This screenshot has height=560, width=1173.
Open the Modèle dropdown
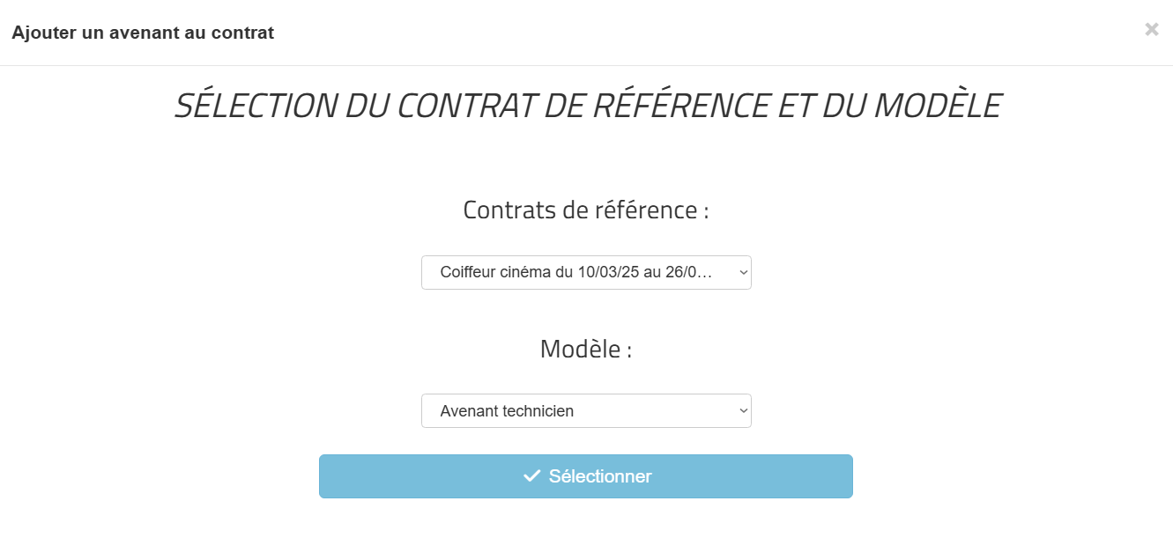coord(586,411)
